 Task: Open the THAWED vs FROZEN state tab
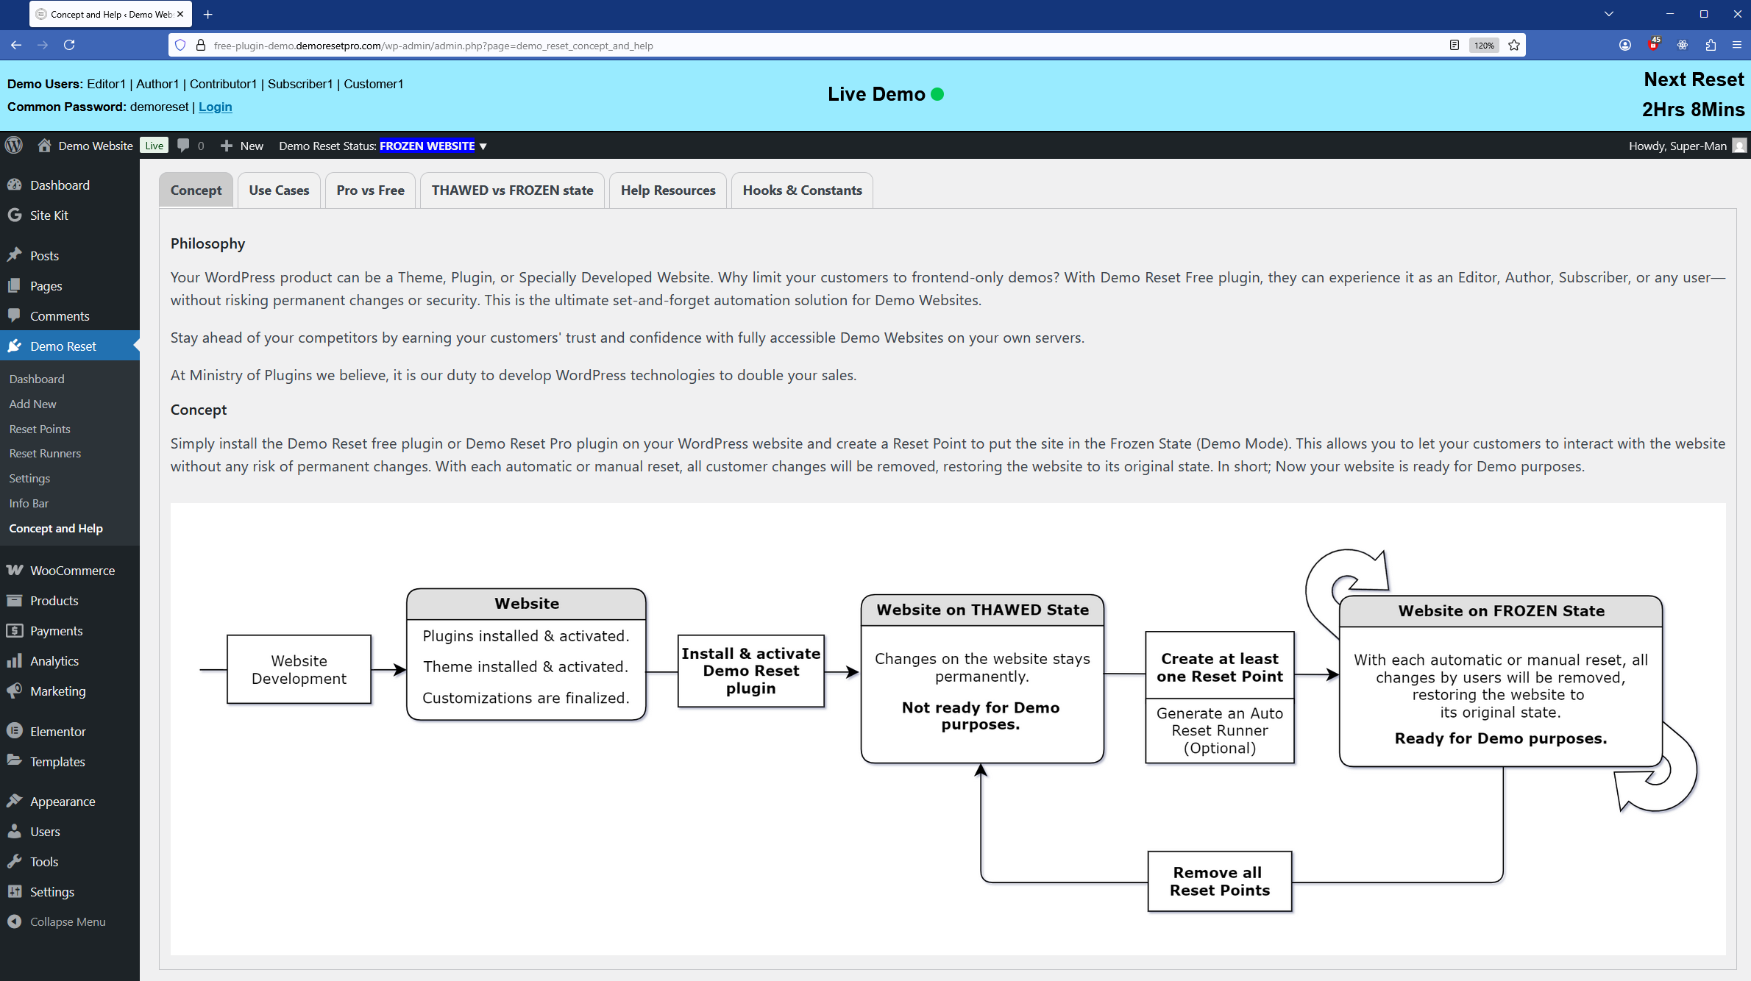512,190
